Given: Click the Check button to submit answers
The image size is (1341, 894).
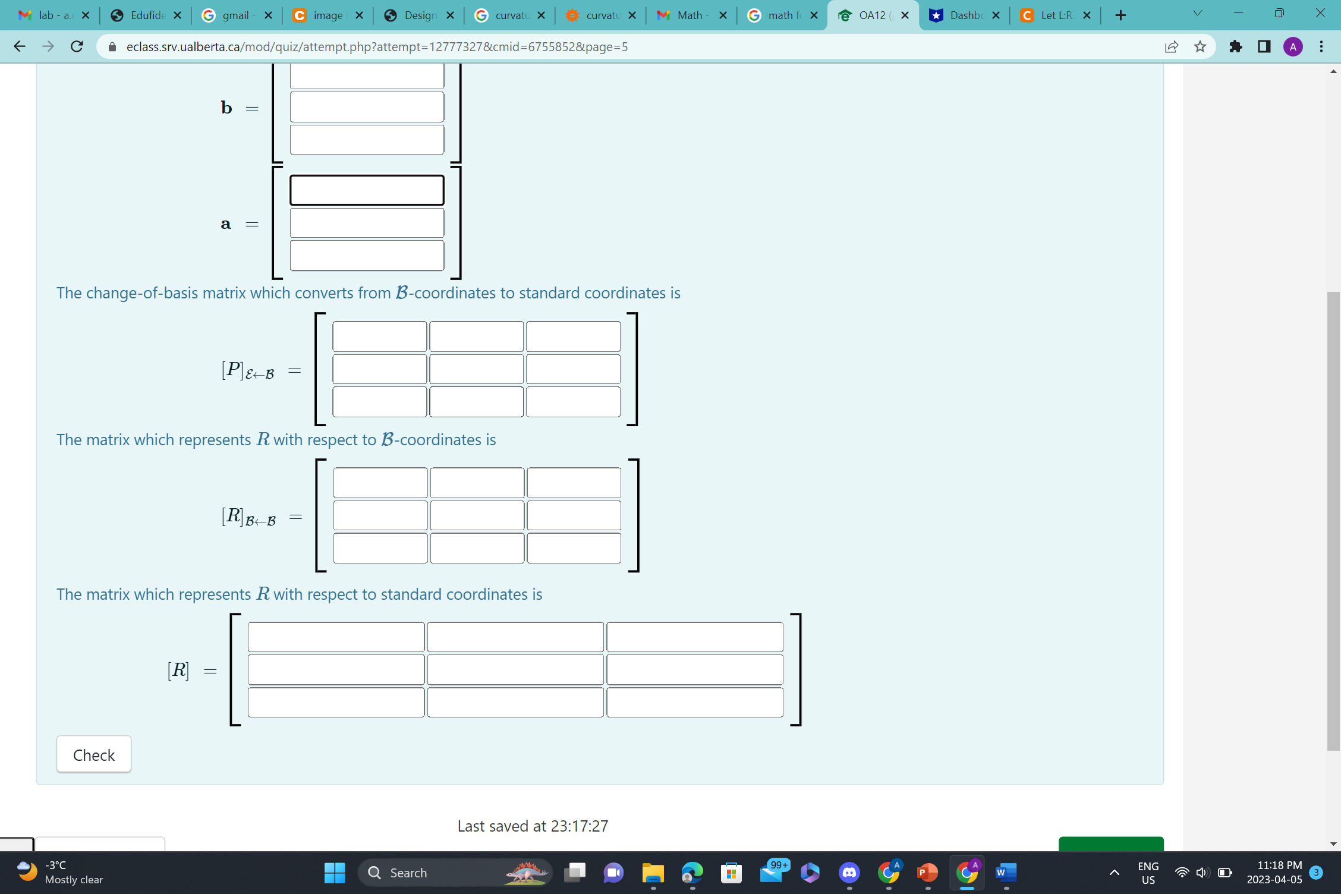Looking at the screenshot, I should 93,754.
